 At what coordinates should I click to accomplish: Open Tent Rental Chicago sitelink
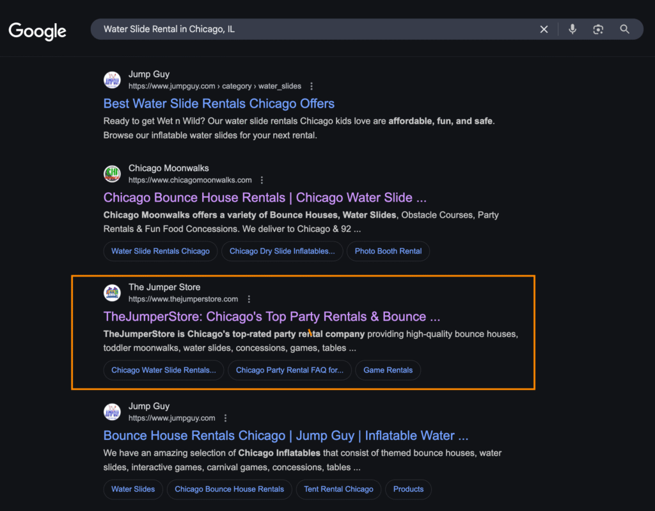click(338, 489)
